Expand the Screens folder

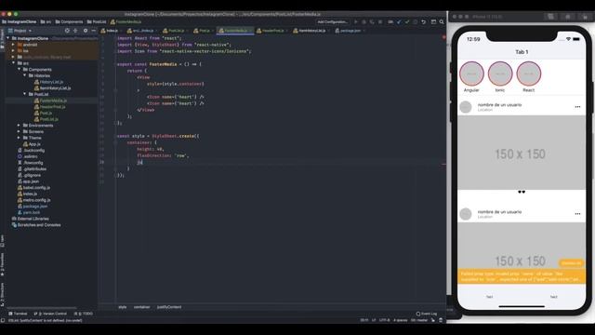pos(19,131)
